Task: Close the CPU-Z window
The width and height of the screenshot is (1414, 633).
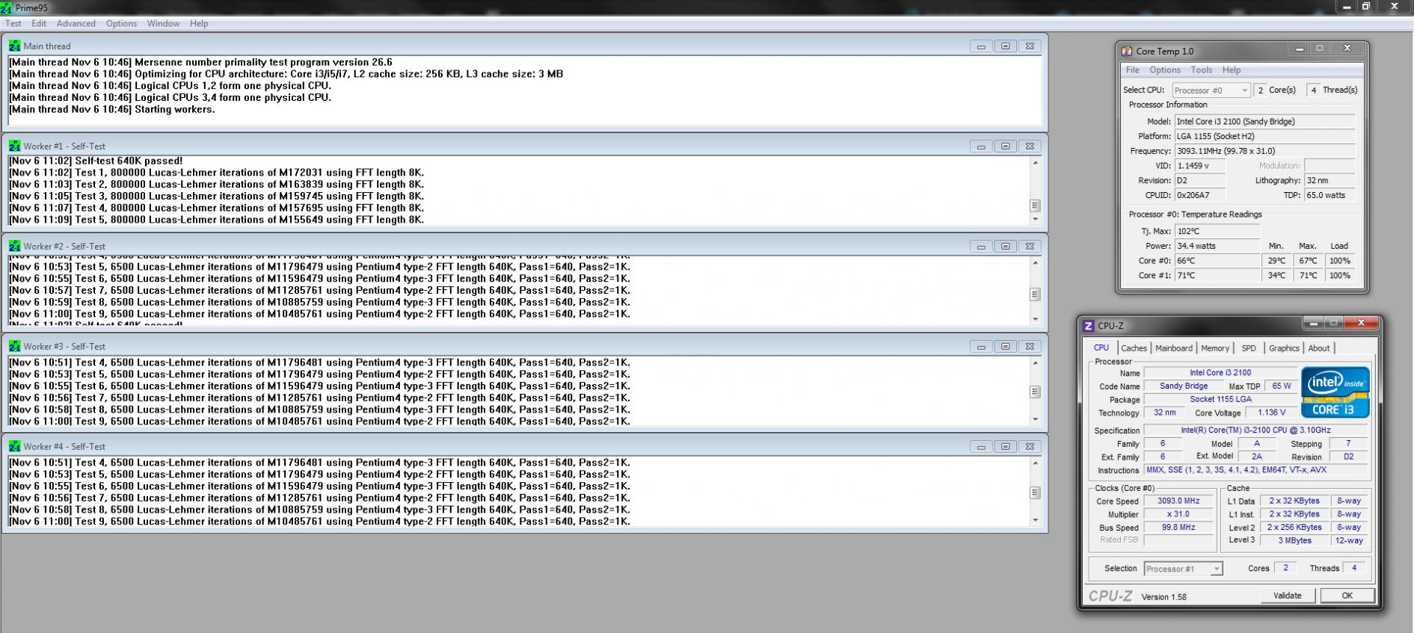Action: pos(1361,323)
